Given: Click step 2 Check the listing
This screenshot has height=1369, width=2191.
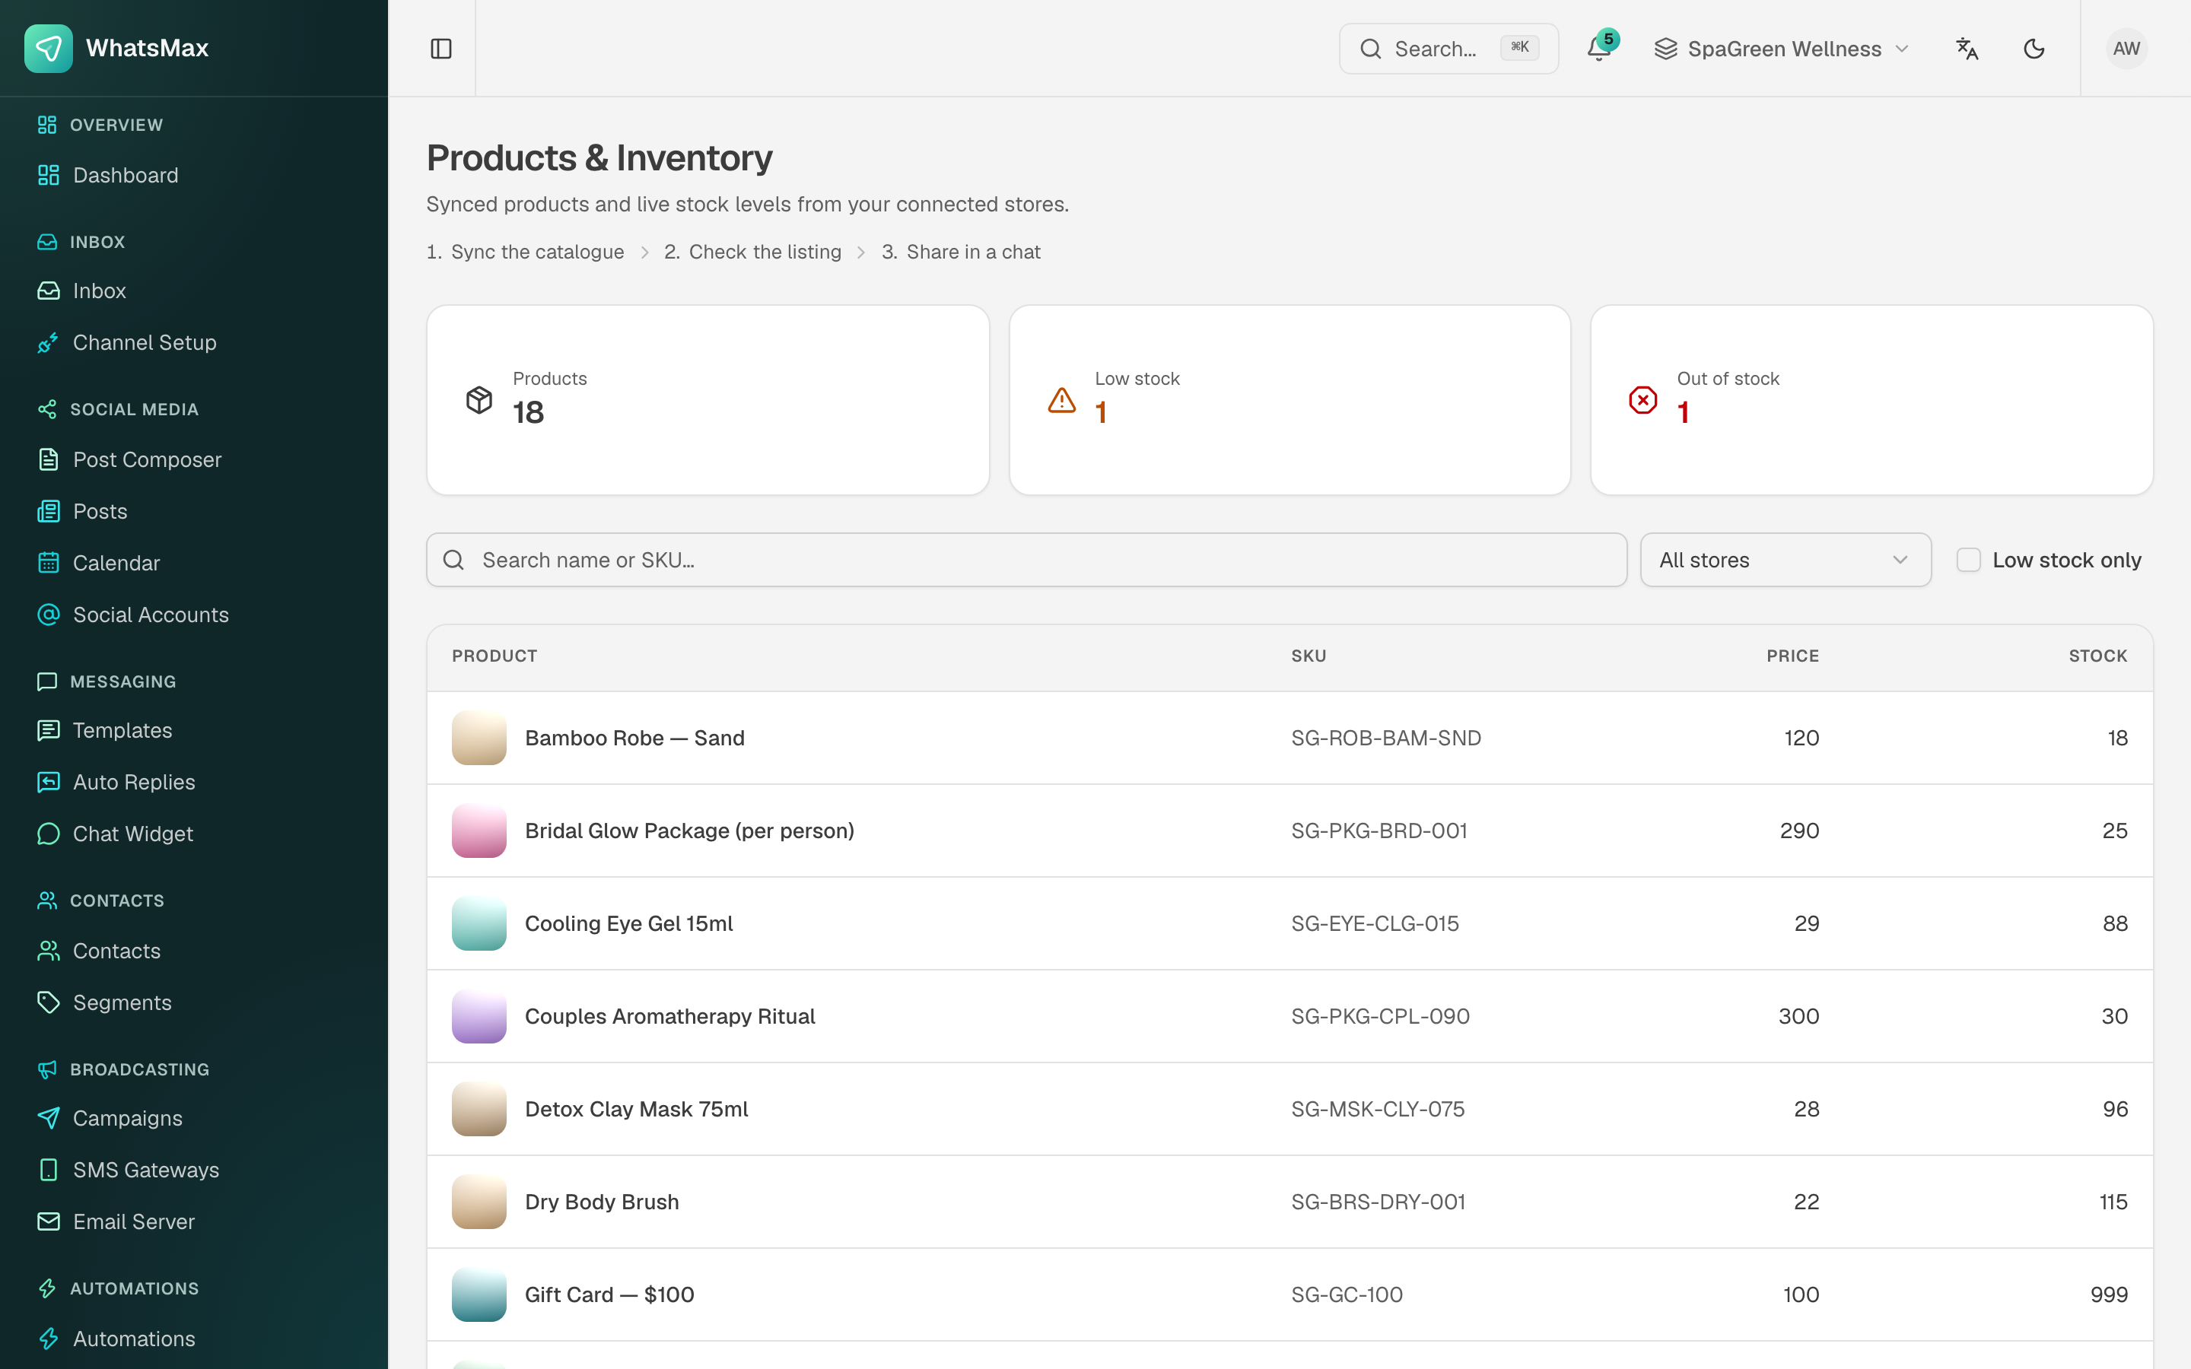Looking at the screenshot, I should pyautogui.click(x=752, y=252).
